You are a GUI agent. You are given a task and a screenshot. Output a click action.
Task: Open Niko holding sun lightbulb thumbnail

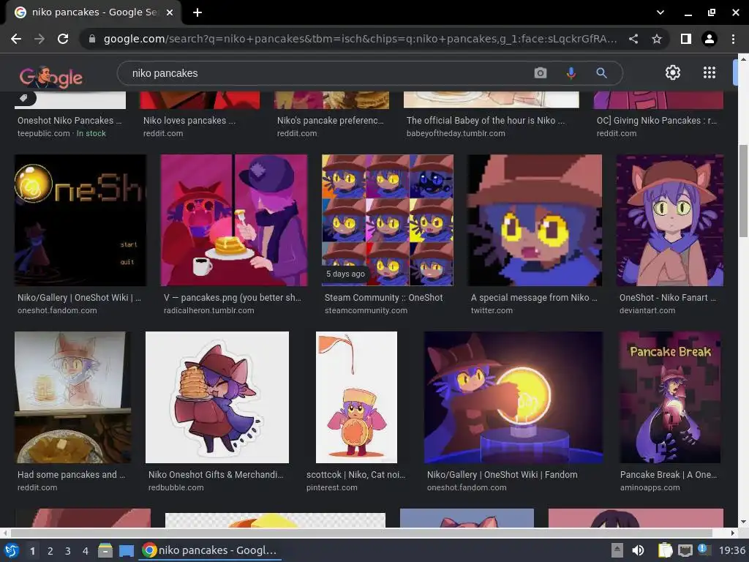tap(513, 397)
